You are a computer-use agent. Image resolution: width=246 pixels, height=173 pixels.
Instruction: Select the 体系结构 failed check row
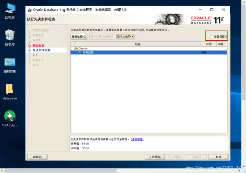tap(149, 52)
